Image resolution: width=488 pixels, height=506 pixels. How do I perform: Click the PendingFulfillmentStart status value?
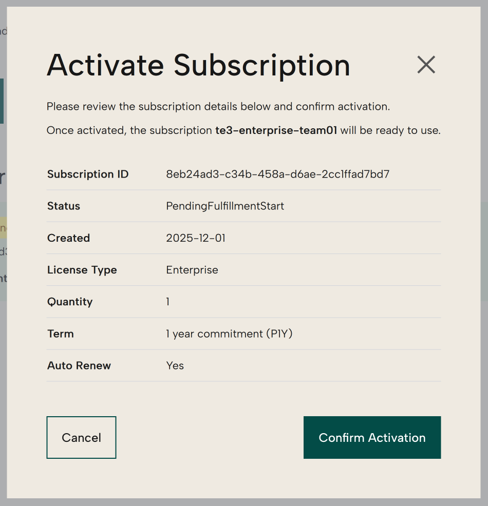tap(225, 206)
